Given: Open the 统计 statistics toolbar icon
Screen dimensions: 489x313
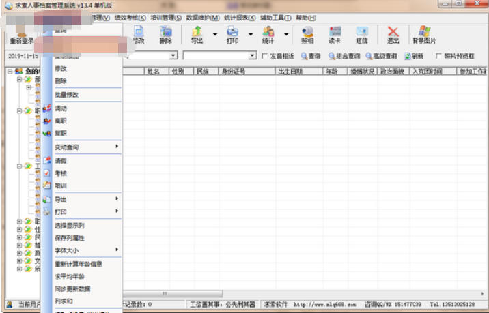Looking at the screenshot, I should pyautogui.click(x=268, y=34).
